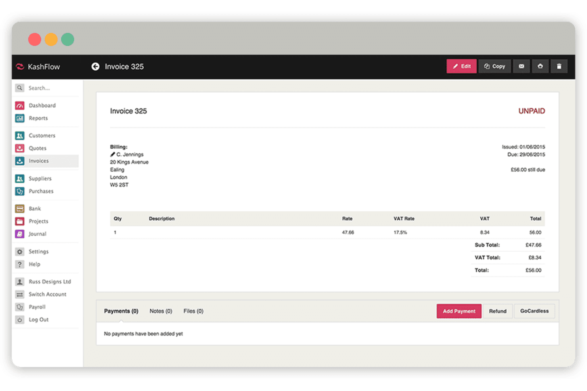Click the Payroll icon in sidebar
This screenshot has width=587, height=391.
tap(20, 307)
